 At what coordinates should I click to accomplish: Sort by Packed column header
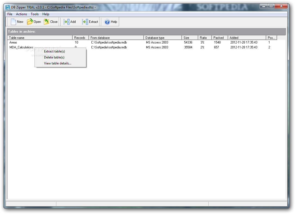point(220,38)
